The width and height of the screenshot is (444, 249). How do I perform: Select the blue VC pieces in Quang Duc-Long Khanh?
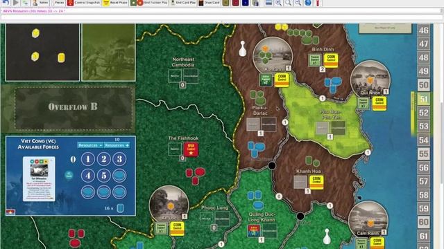pyautogui.click(x=255, y=200)
